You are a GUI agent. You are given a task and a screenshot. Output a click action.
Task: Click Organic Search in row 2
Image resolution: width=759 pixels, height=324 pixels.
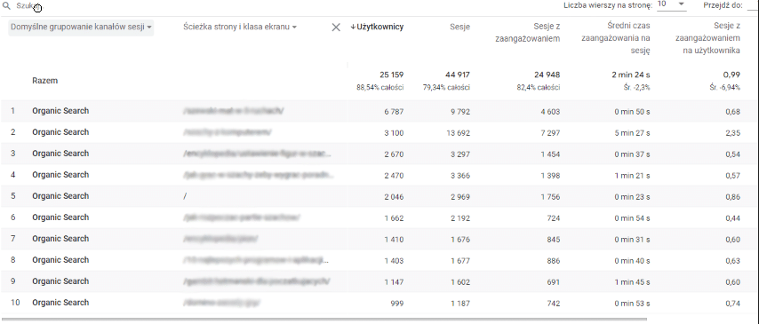60,132
